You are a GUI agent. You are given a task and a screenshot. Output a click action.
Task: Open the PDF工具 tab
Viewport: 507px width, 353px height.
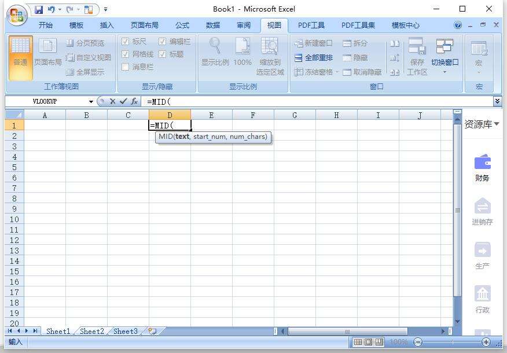click(311, 25)
